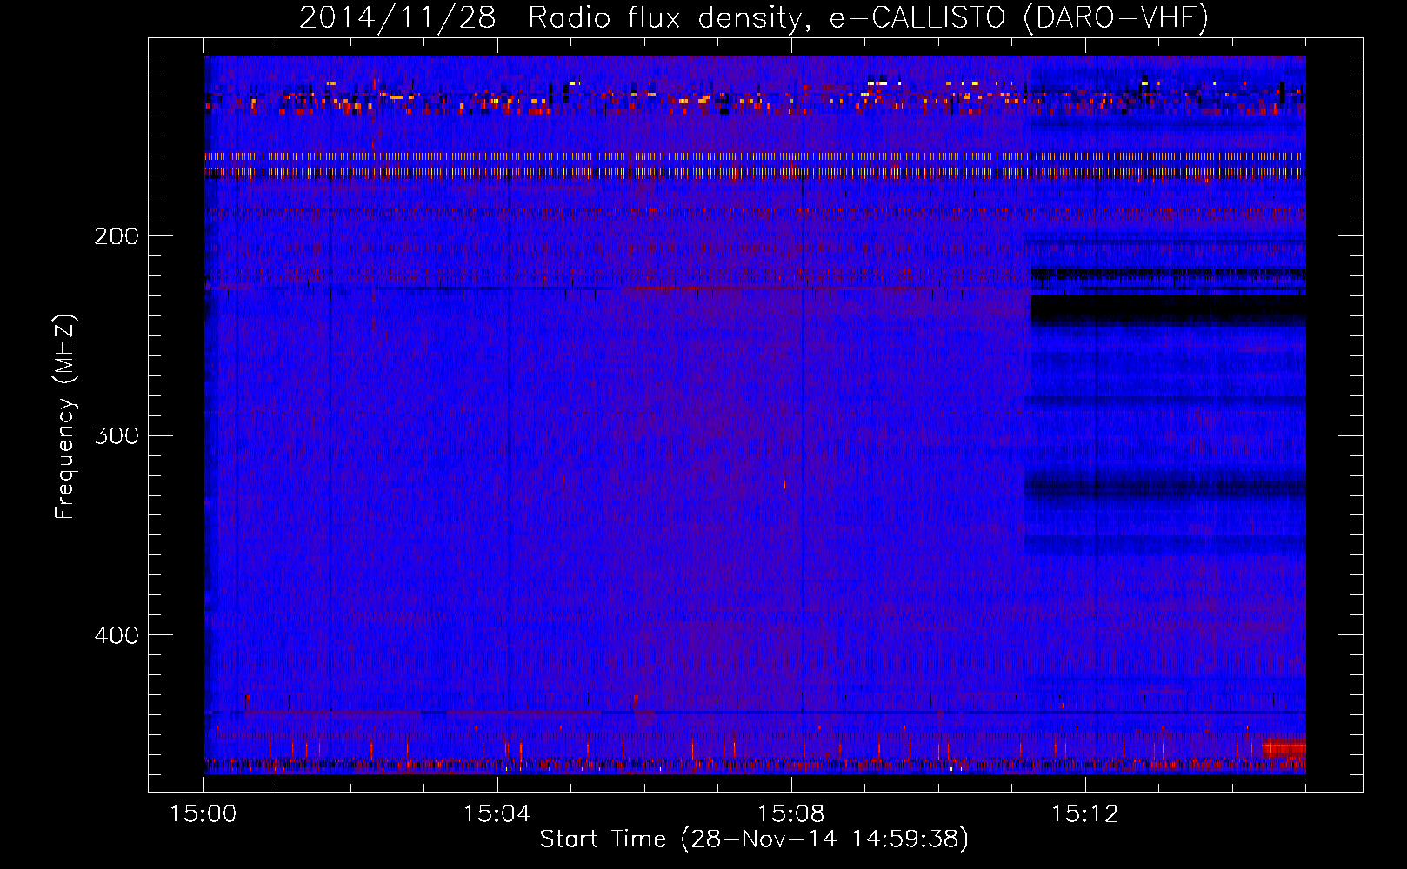Click the 15:12 time tick label
The image size is (1407, 869).
tap(1084, 814)
